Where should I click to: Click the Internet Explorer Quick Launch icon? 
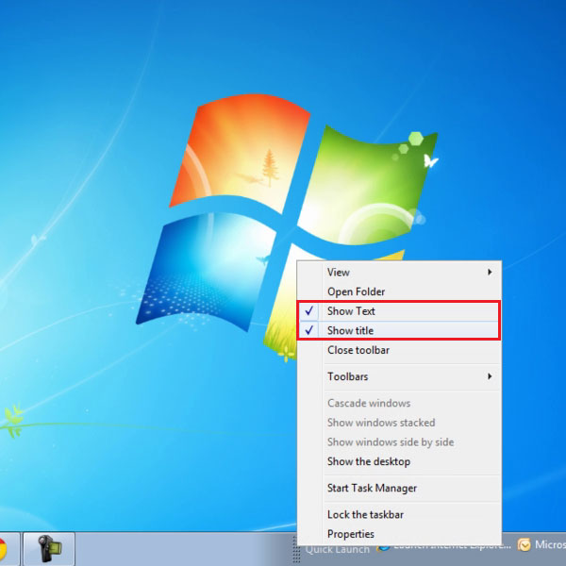pyautogui.click(x=383, y=548)
